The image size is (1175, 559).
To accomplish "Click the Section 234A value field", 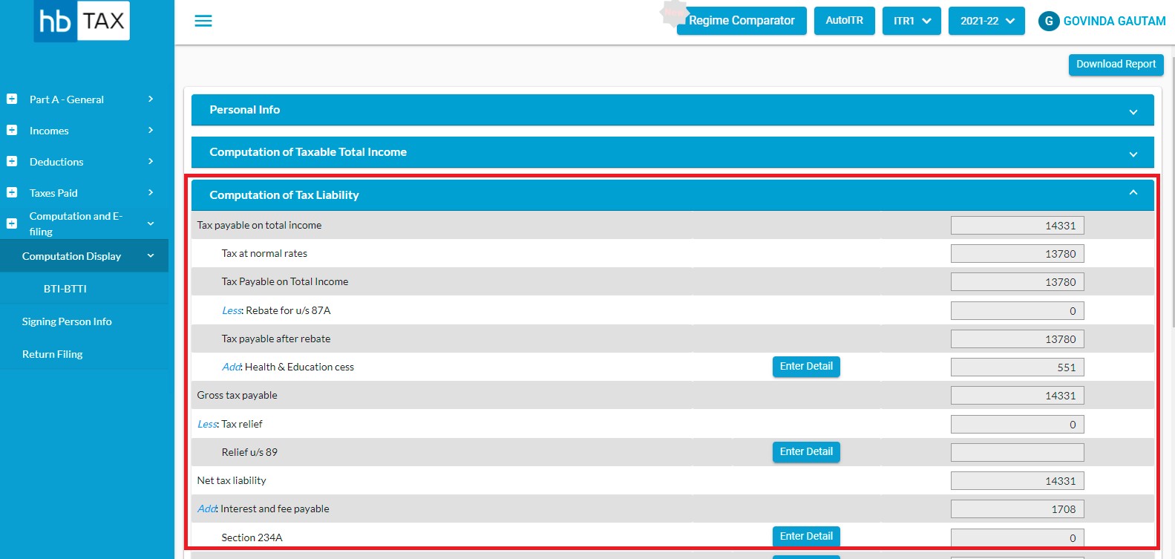I will coord(1018,538).
